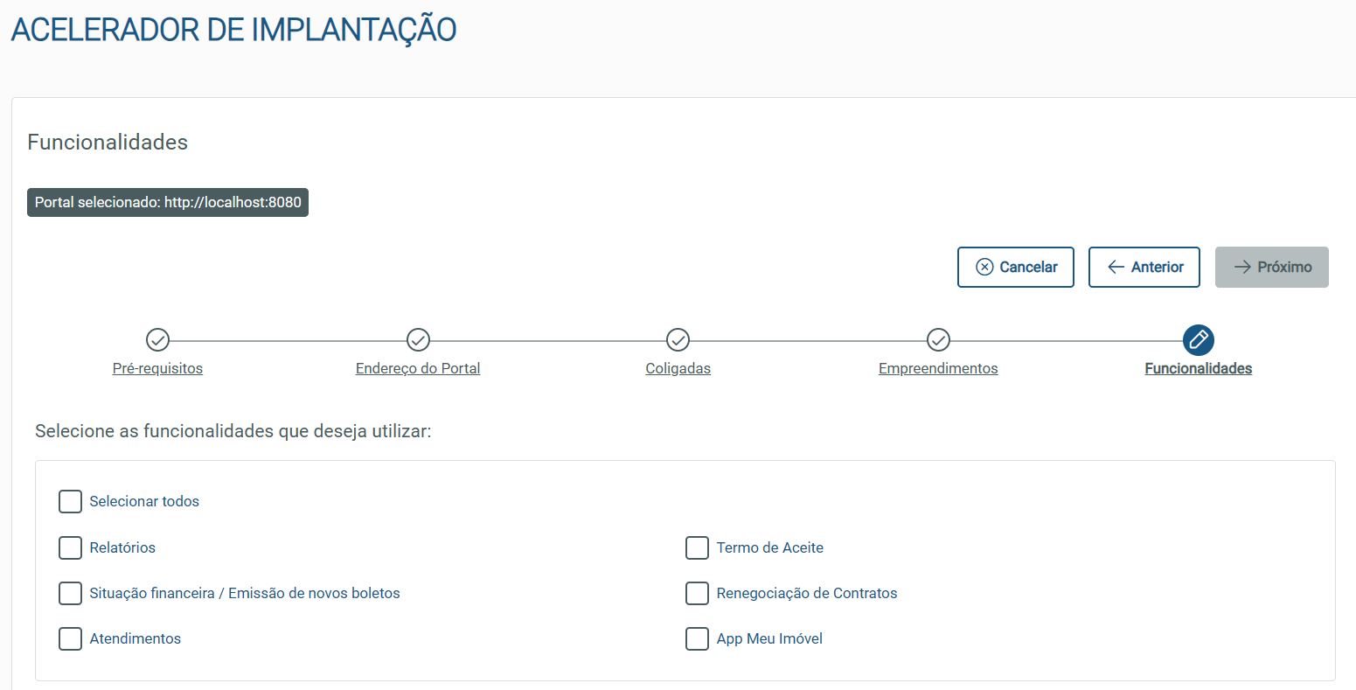Select the Atendimentos checkbox
The width and height of the screenshot is (1356, 690).
point(70,638)
